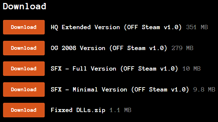Click "(OFF Steam v1.0)" in the SFX Minimal row
The image size is (218, 122).
click(160, 90)
